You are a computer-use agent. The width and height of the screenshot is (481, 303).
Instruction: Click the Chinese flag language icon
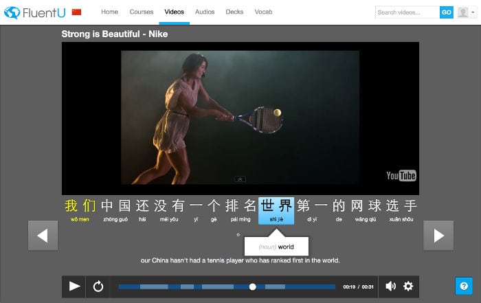point(76,12)
